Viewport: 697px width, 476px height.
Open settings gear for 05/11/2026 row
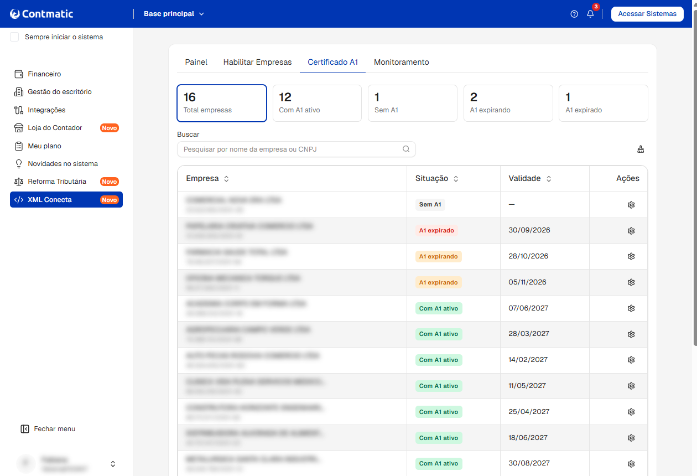(x=631, y=282)
